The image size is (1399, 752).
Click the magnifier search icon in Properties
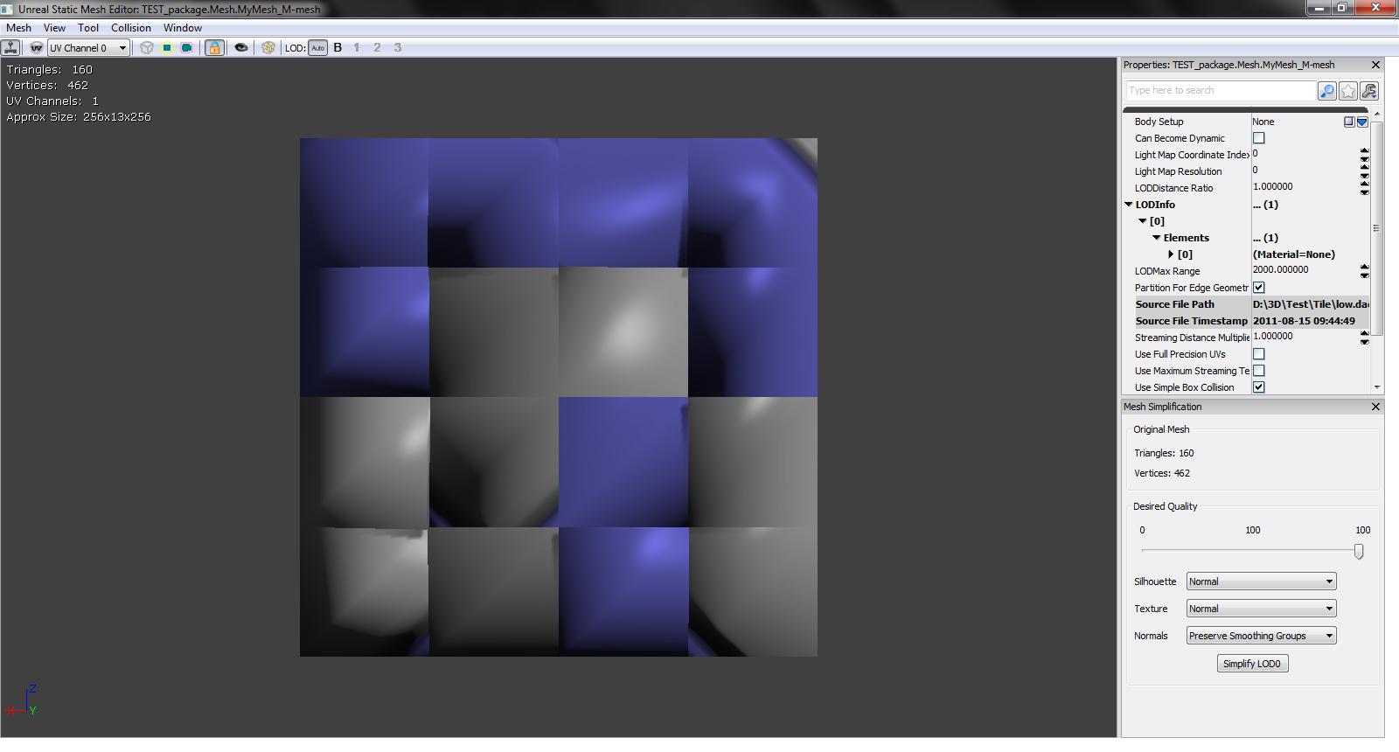click(x=1327, y=91)
